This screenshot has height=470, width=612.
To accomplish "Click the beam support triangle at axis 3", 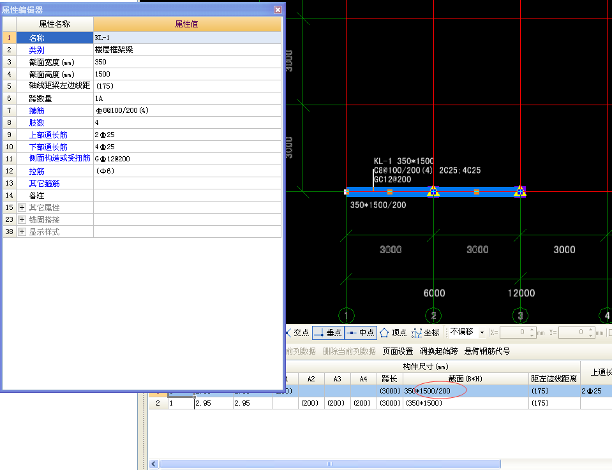I will point(520,191).
